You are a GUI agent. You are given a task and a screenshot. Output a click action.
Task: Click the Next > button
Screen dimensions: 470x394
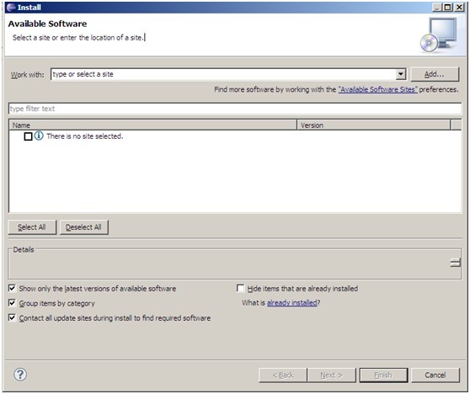click(x=332, y=375)
